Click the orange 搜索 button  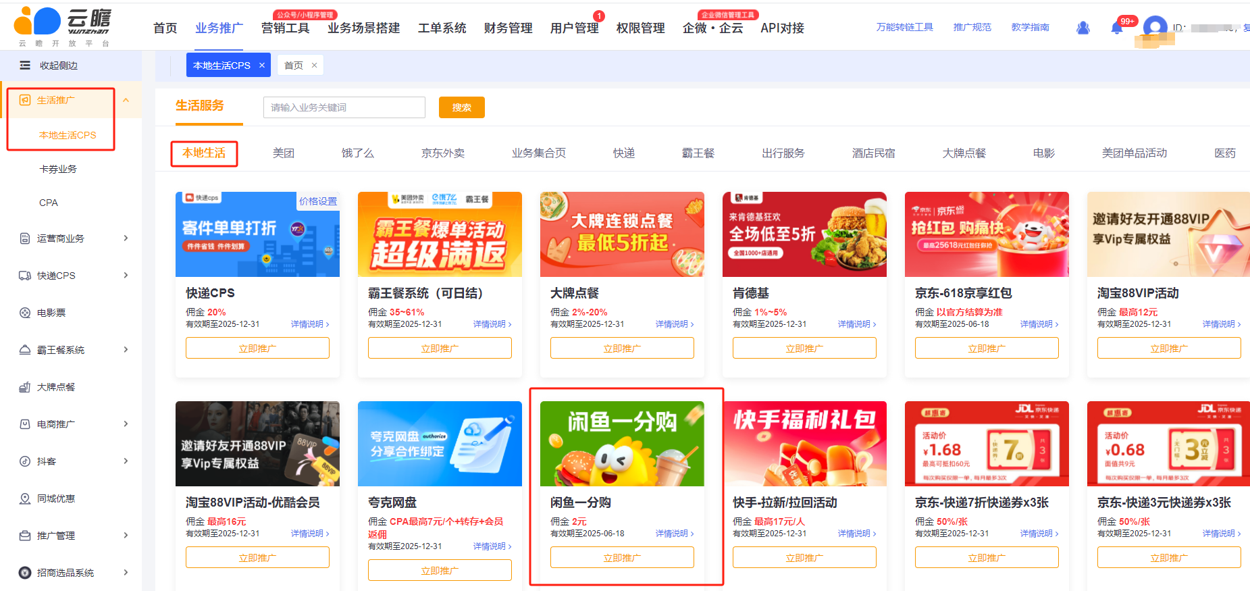461,107
